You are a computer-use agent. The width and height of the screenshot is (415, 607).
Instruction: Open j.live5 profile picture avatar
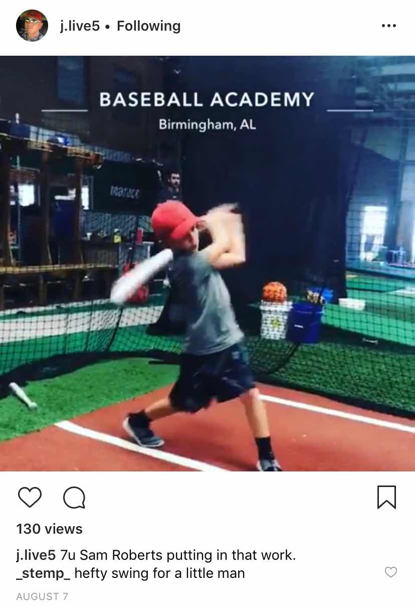(32, 26)
